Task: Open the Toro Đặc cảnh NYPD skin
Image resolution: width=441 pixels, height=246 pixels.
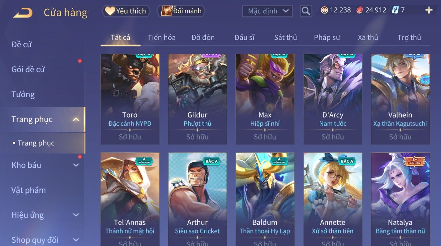Action: [x=130, y=99]
